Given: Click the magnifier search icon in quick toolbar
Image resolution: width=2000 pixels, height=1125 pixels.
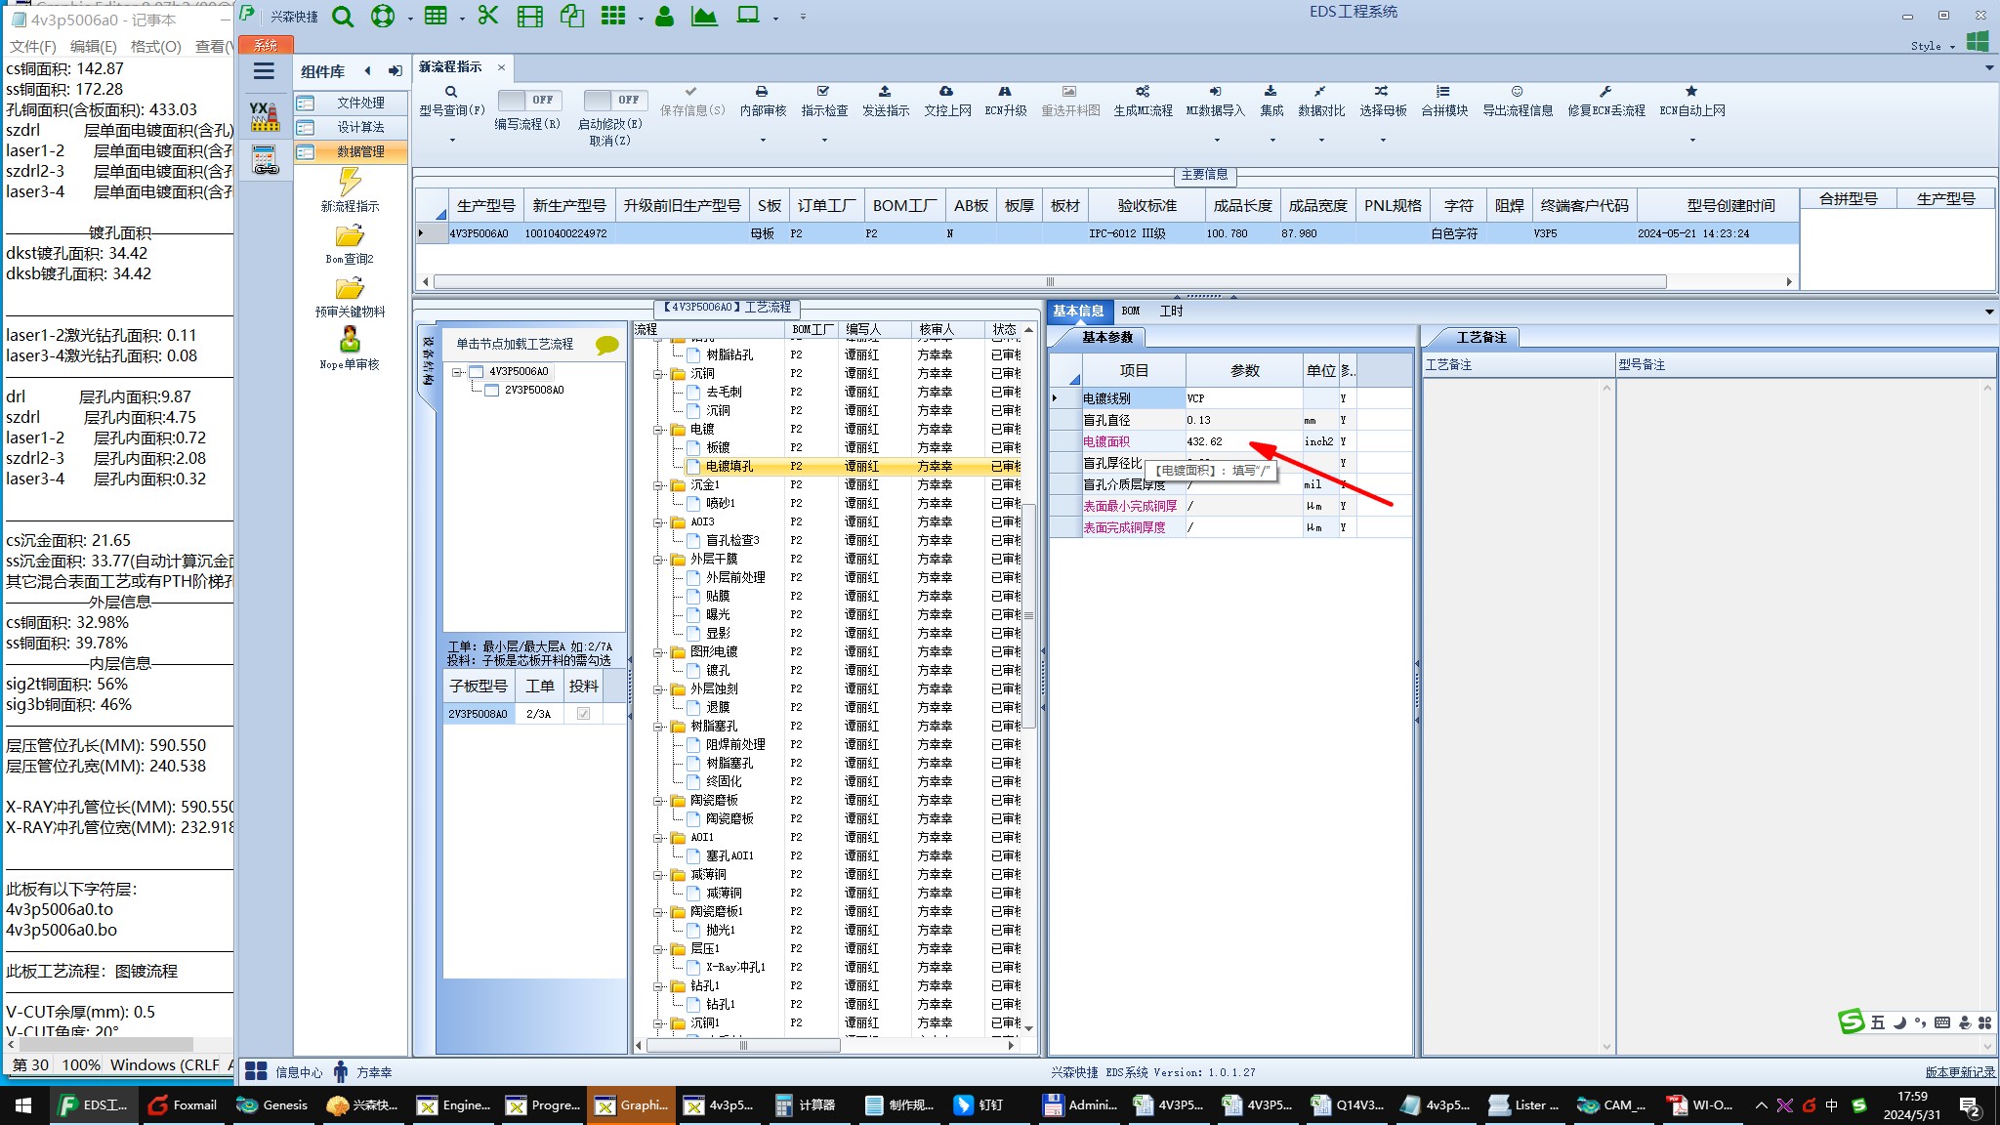Looking at the screenshot, I should tap(343, 17).
